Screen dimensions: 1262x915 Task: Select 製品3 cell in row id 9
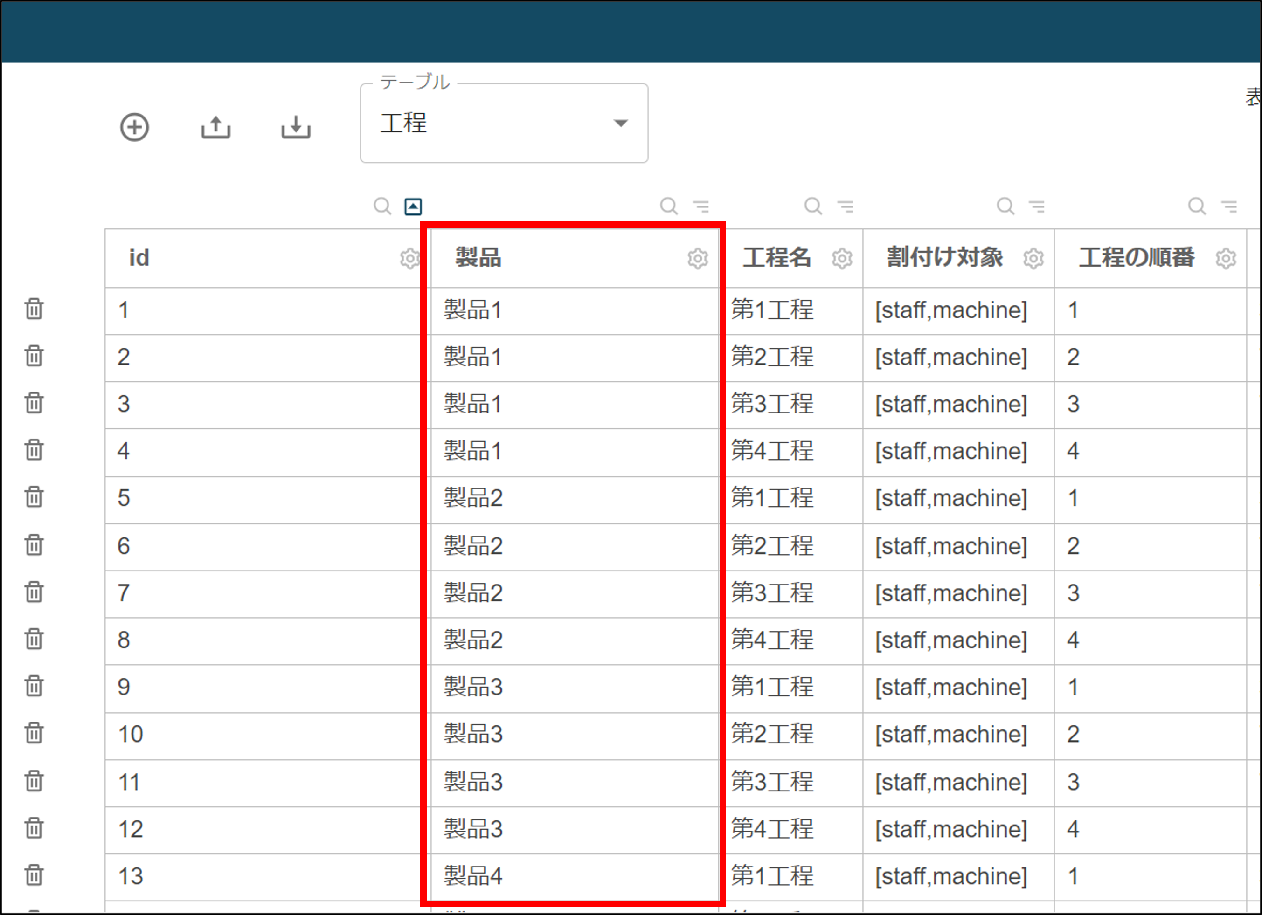(x=575, y=688)
